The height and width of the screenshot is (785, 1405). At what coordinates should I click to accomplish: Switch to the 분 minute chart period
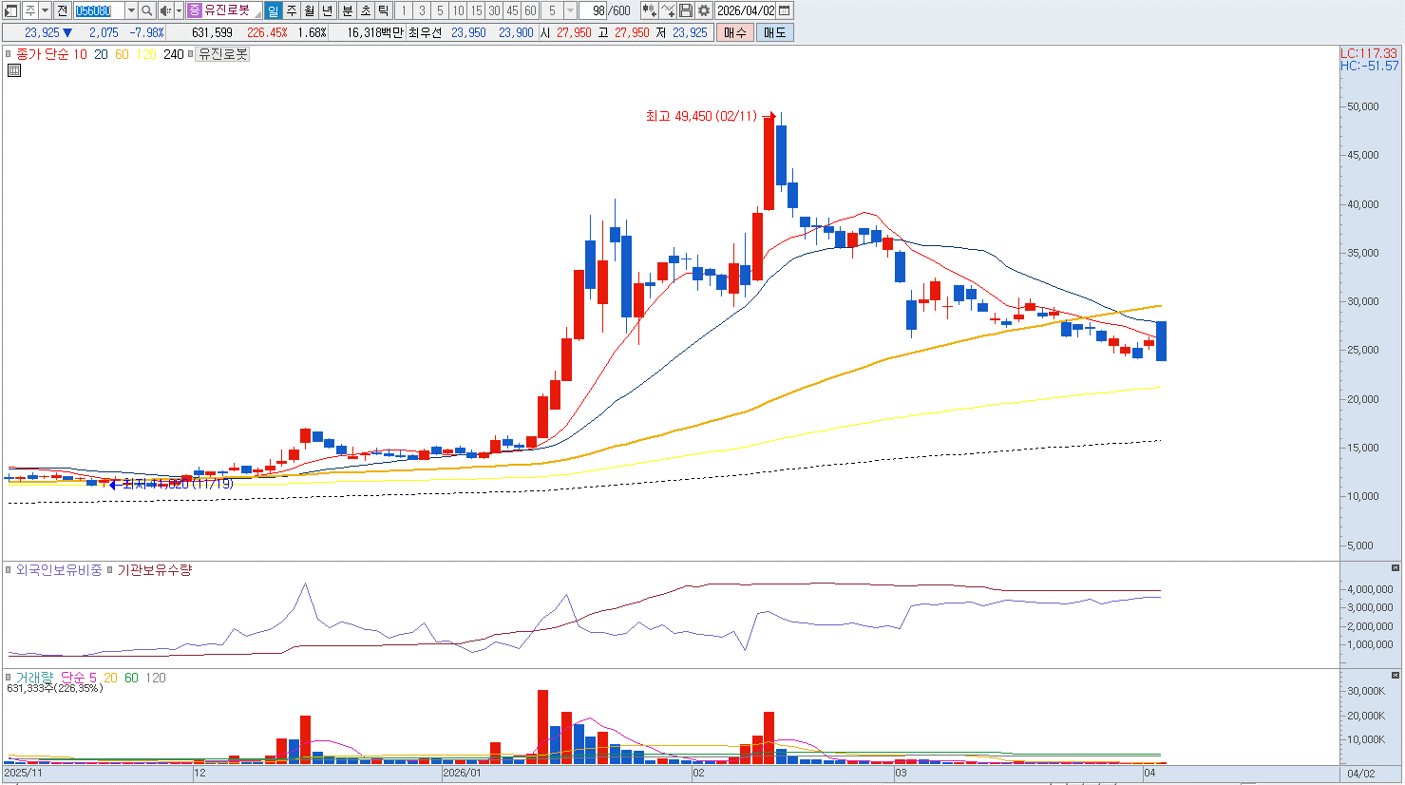coord(347,10)
